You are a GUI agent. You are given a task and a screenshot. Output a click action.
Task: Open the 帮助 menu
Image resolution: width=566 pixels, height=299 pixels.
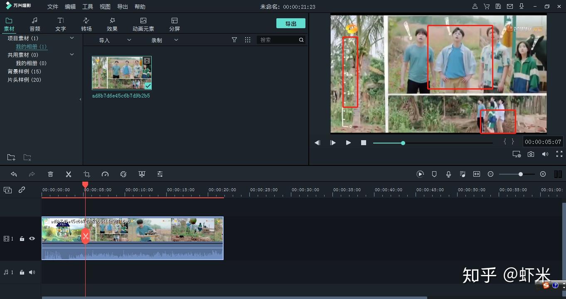140,7
